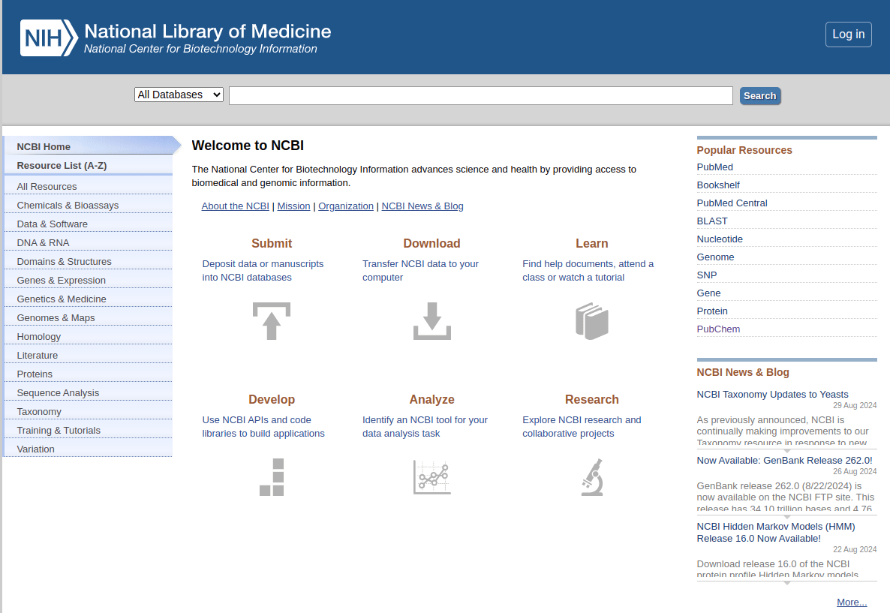Open Sequence Analysis sidebar item
The image size is (890, 613).
(88, 392)
